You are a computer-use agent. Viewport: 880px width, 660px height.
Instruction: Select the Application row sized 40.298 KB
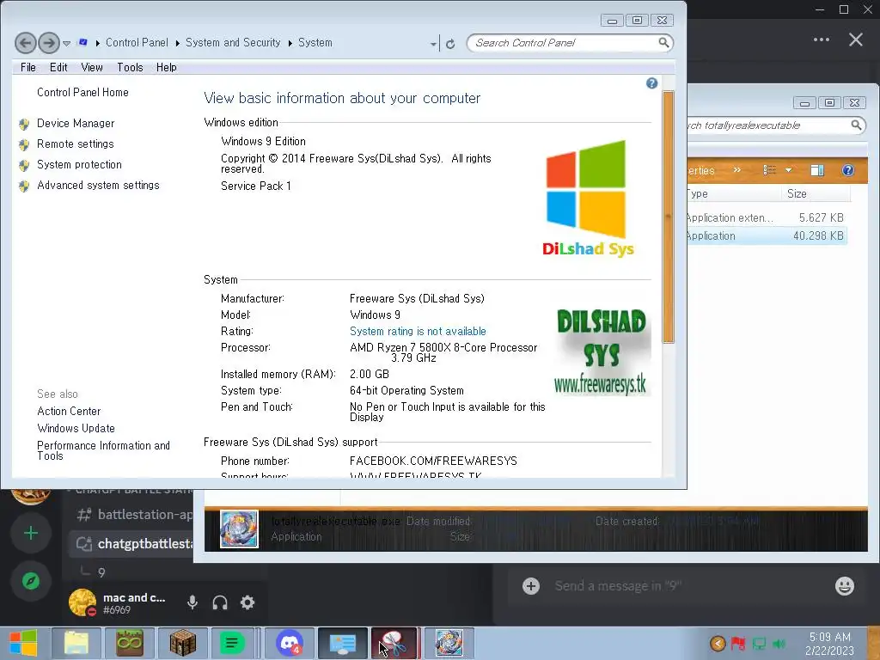tap(767, 235)
